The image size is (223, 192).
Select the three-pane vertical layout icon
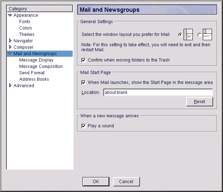tap(188, 34)
